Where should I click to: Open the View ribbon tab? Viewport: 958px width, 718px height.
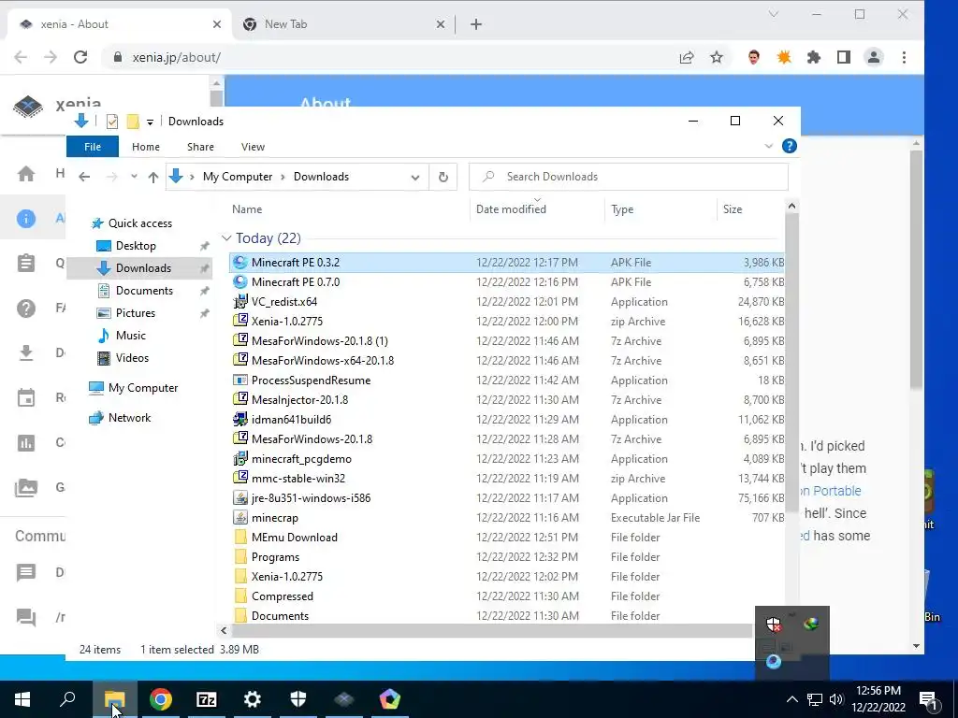coord(253,147)
